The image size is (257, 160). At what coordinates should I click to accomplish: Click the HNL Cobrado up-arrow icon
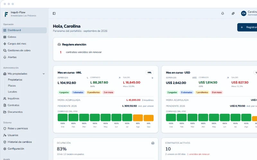pyautogui.click(x=120, y=78)
